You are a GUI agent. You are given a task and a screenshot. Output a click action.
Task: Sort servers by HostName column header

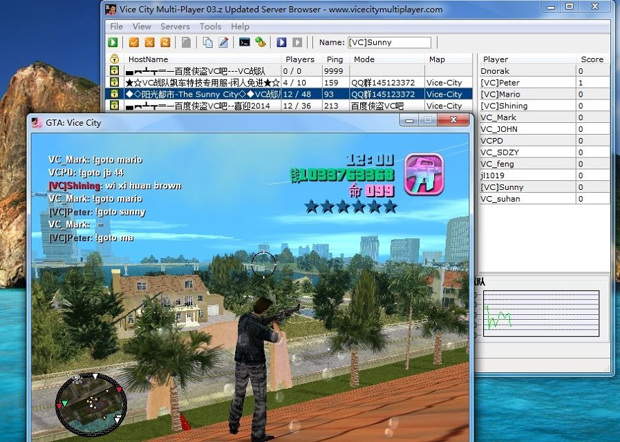tap(202, 59)
